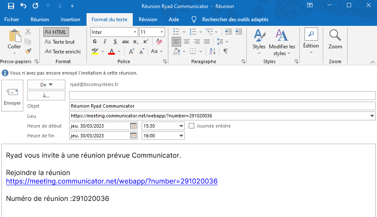This screenshot has width=377, height=217.
Task: Open the meeting link in message body
Action: tap(112, 181)
